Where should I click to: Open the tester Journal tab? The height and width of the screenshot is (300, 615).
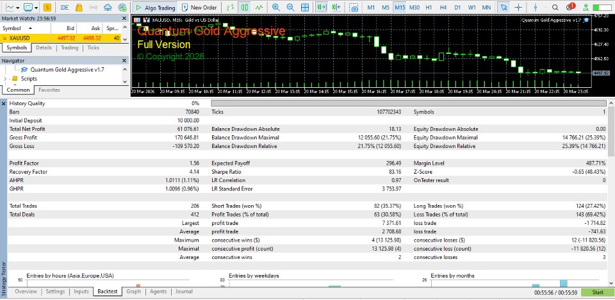(x=184, y=292)
